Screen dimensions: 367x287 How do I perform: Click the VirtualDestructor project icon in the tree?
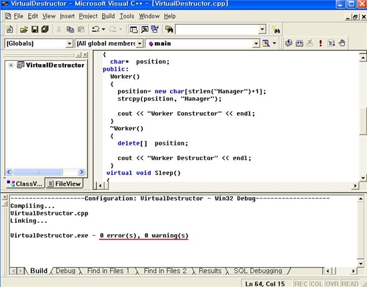(x=21, y=65)
